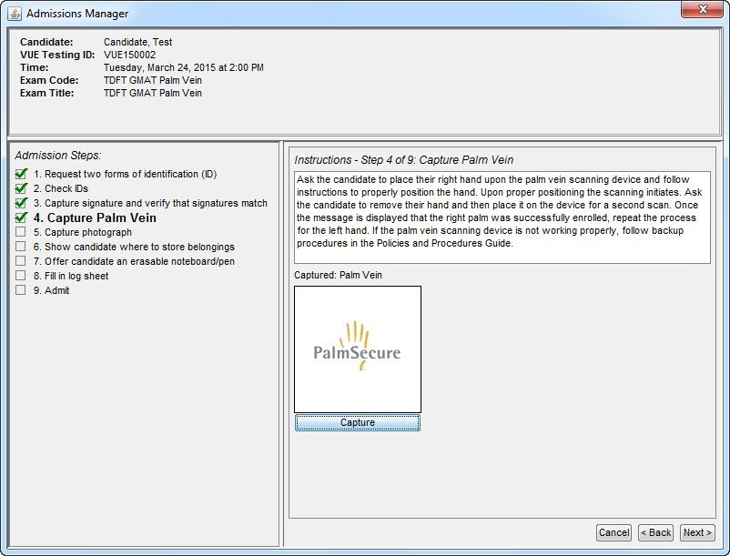Click the appointment time 'Tuesday, March 24, 2015 at 2:00 PM'
This screenshot has width=730, height=556.
tap(184, 67)
